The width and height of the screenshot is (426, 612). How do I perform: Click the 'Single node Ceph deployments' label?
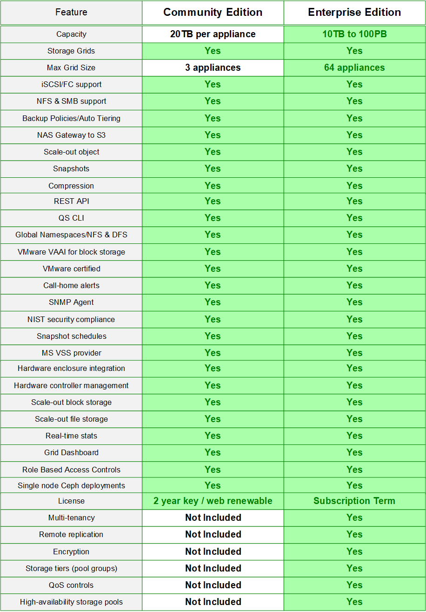tap(71, 485)
